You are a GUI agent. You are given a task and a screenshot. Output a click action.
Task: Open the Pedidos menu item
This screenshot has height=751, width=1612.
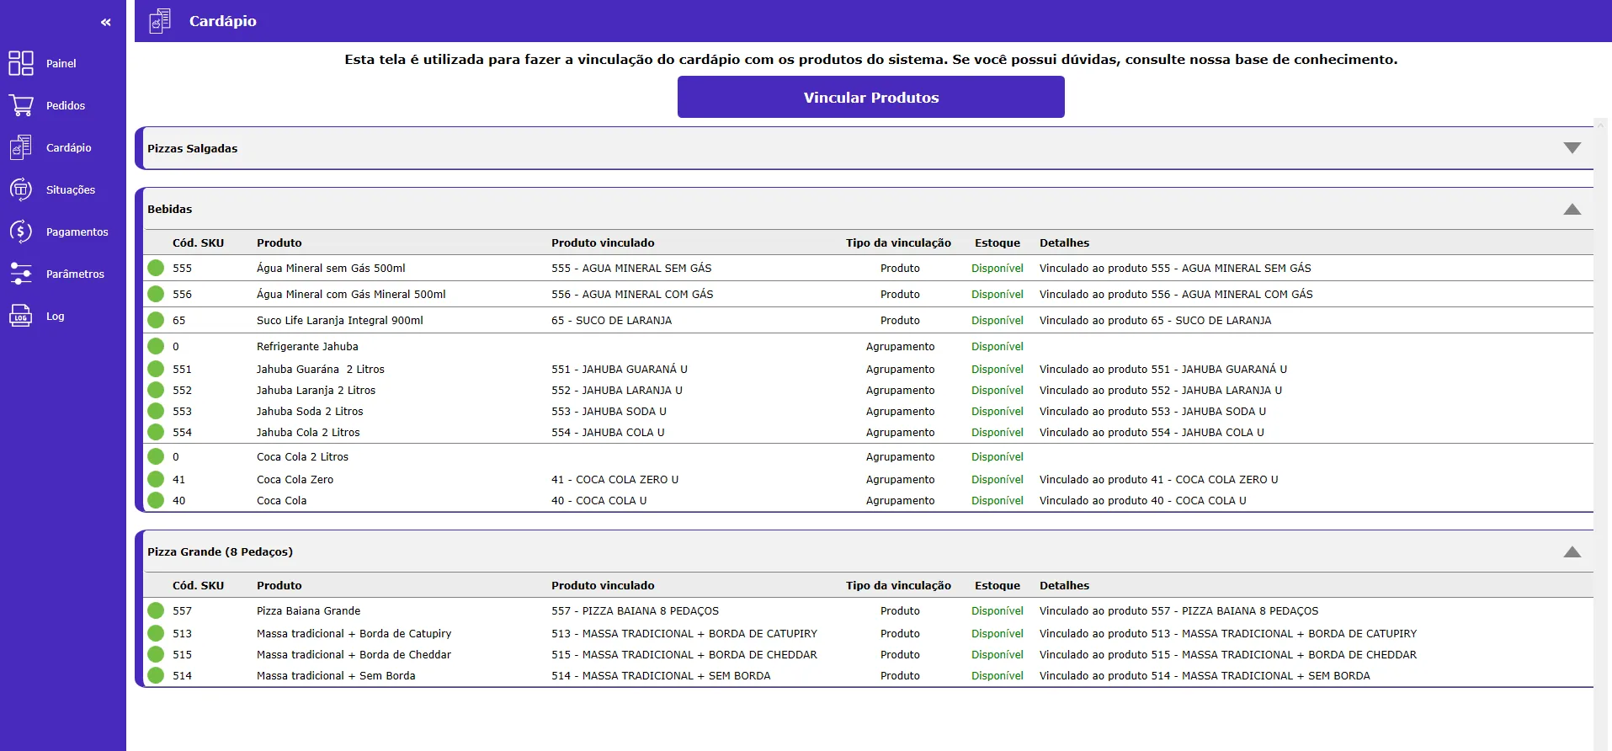point(66,105)
